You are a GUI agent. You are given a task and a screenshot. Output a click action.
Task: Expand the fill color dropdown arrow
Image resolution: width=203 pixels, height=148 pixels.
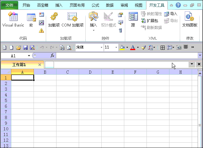pyautogui.click(x=127, y=47)
